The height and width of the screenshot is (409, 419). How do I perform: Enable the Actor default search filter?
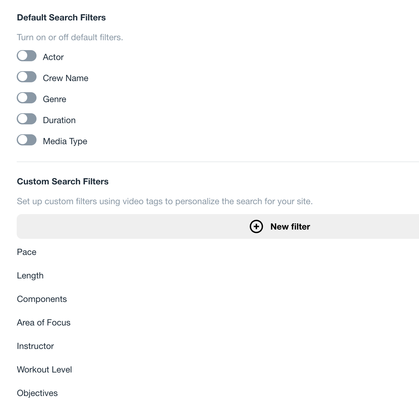click(x=27, y=56)
